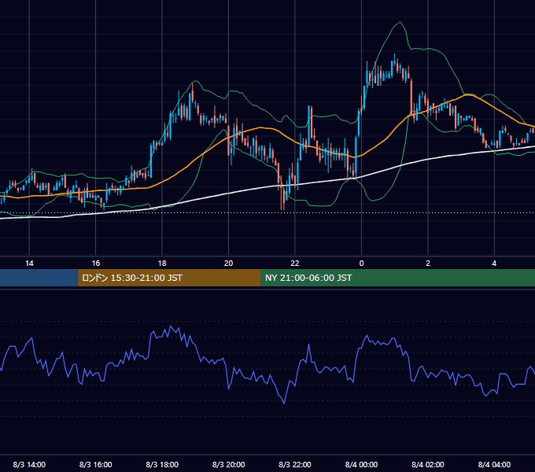
Task: Select the 22 hour axis label
Action: coord(295,264)
